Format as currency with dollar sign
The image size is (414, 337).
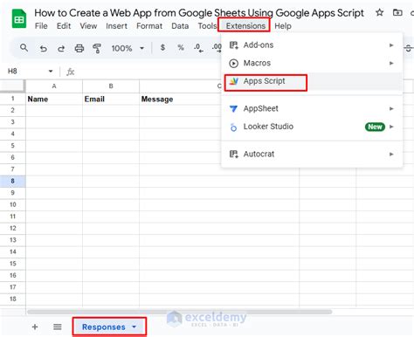tap(162, 47)
